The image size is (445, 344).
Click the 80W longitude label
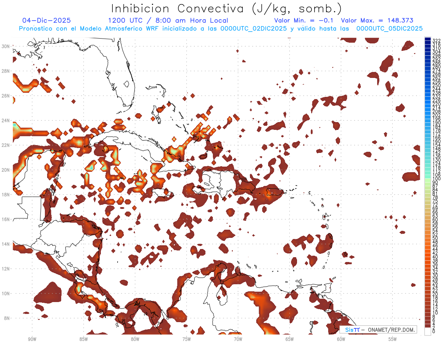click(x=135, y=339)
